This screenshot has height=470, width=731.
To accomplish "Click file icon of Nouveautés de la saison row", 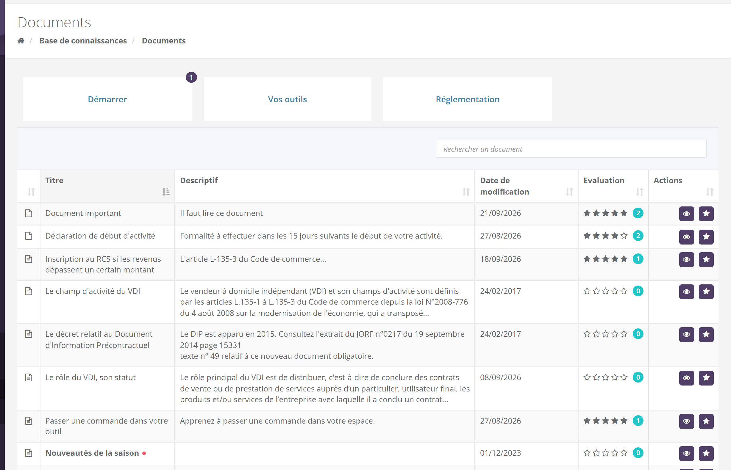I will point(29,453).
